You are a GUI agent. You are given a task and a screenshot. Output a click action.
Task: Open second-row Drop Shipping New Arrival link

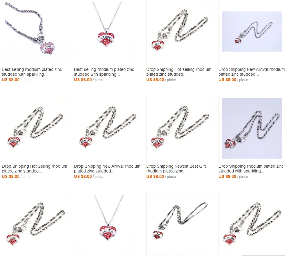(x=107, y=169)
